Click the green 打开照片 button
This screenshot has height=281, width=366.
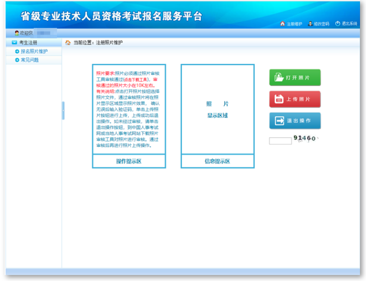295,78
